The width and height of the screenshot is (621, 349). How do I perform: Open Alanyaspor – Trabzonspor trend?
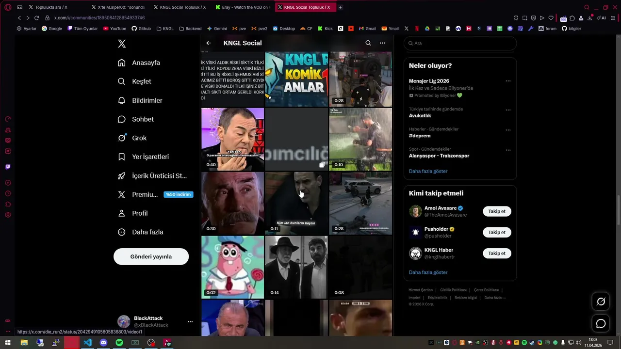(439, 156)
